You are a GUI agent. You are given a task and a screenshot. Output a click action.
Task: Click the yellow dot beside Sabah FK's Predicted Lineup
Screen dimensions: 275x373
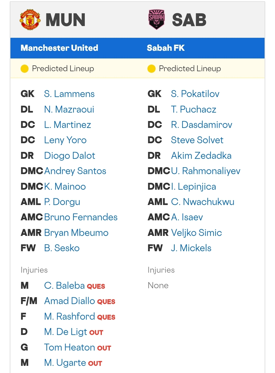[152, 69]
